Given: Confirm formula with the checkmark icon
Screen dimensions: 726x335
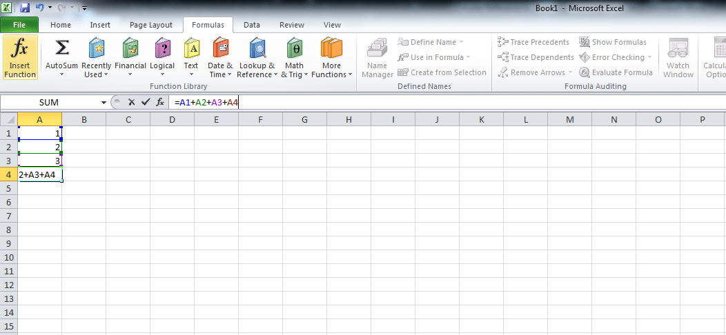Looking at the screenshot, I should pos(146,102).
